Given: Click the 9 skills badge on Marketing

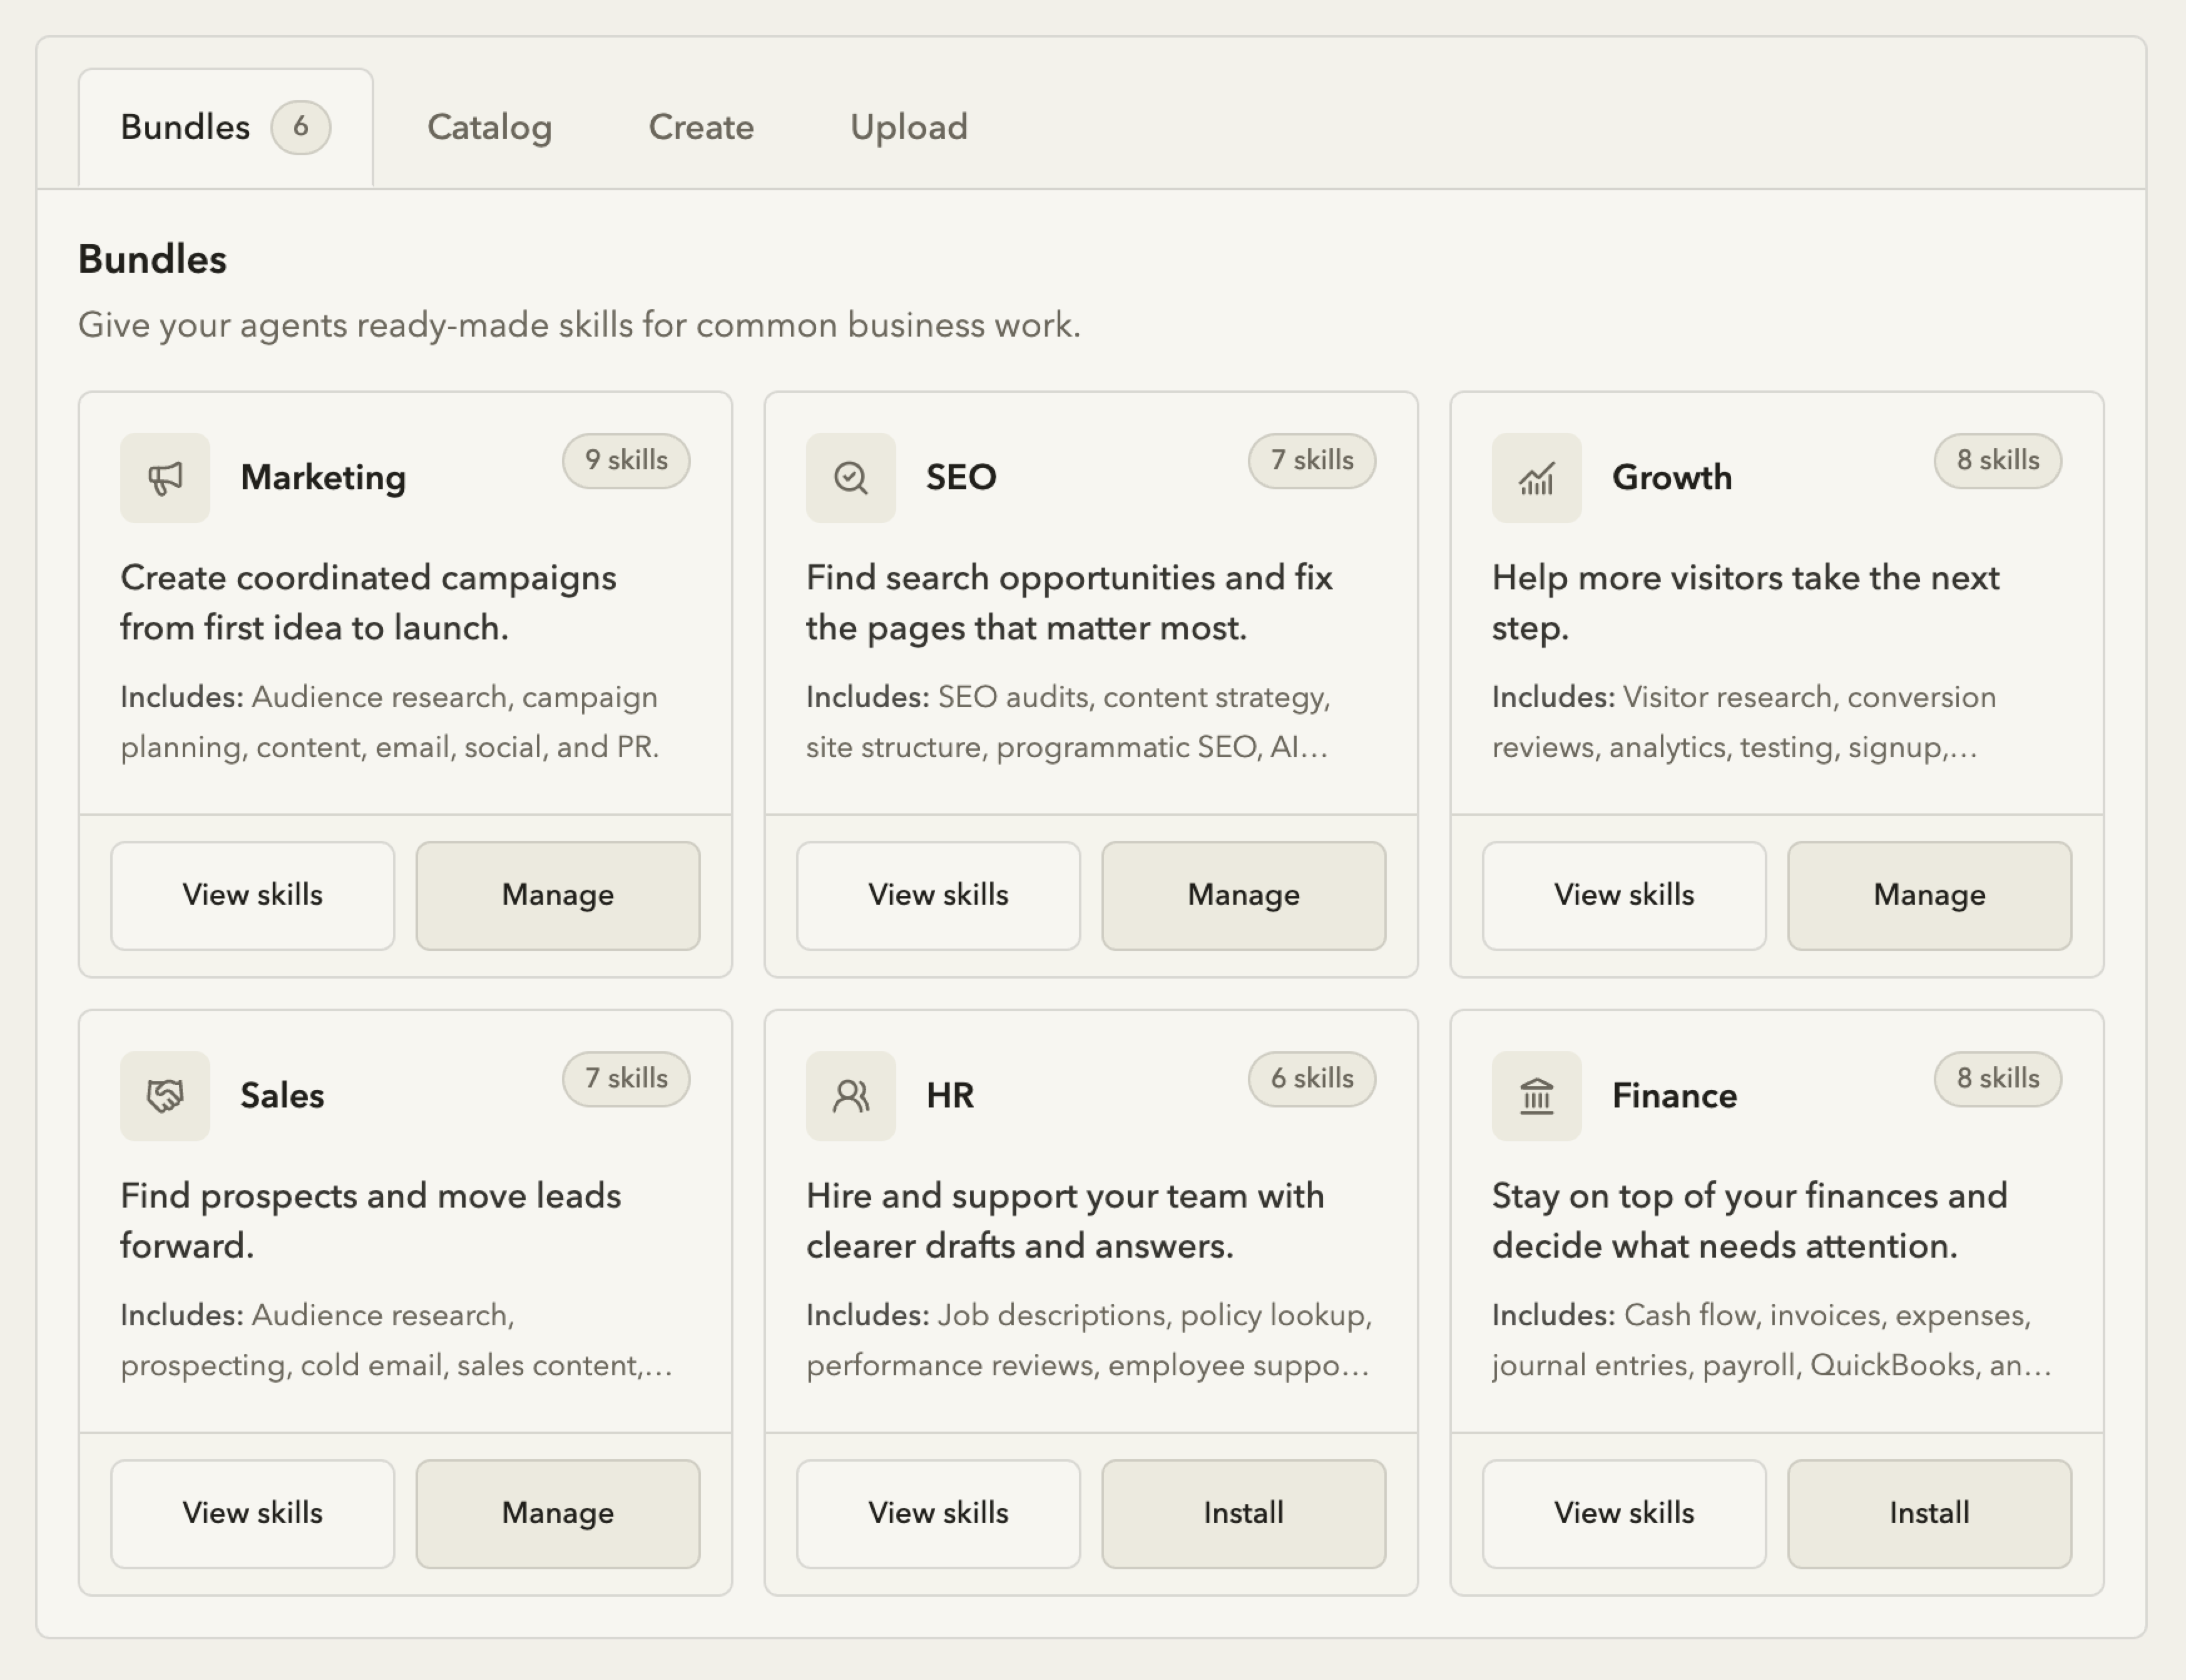Looking at the screenshot, I should click(626, 461).
